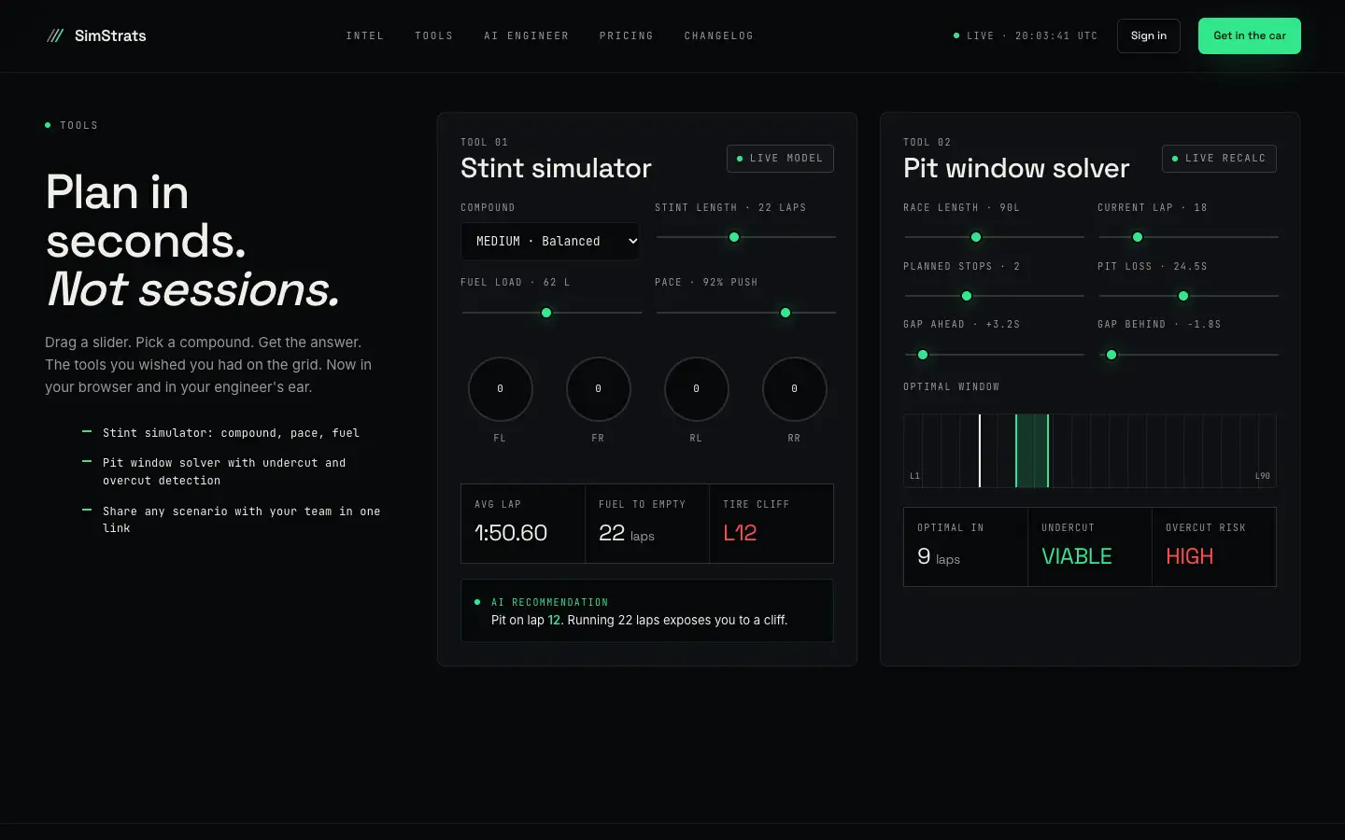This screenshot has height=840, width=1345.
Task: Click the Gap Ahead slider handle
Action: 923,355
